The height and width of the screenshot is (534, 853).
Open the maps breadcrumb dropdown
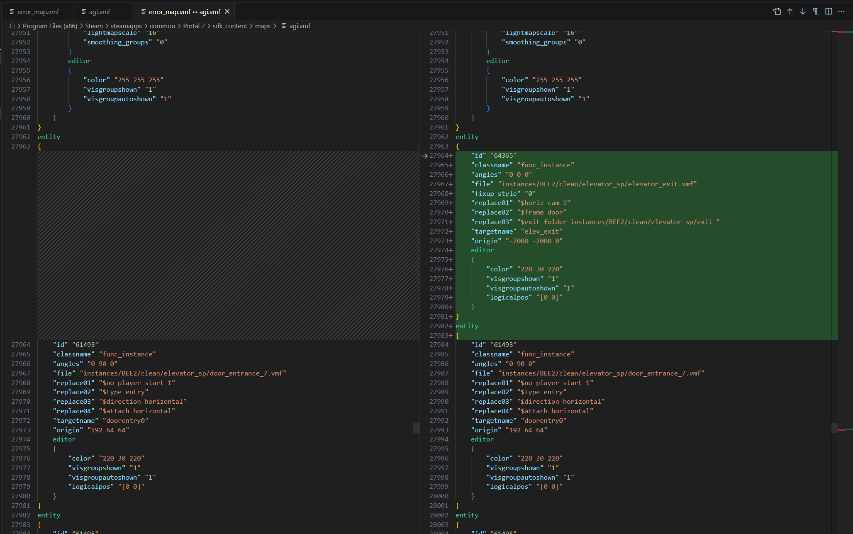point(263,26)
